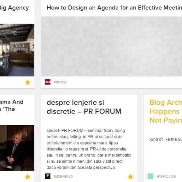The height and width of the screenshot is (182, 182).
Task: Toggle star on the PR FORUM article
Action: click(x=131, y=177)
